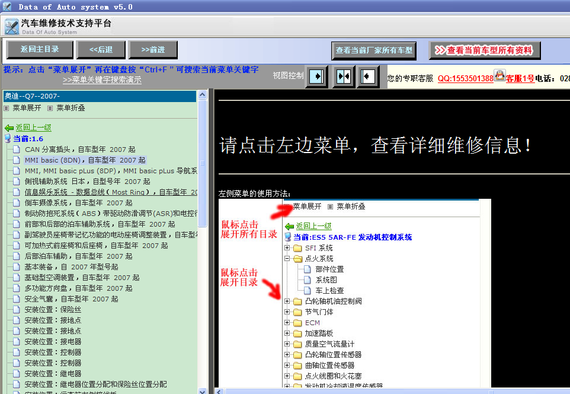Click page icon beside 后部泊车辅助

pyautogui.click(x=17, y=256)
